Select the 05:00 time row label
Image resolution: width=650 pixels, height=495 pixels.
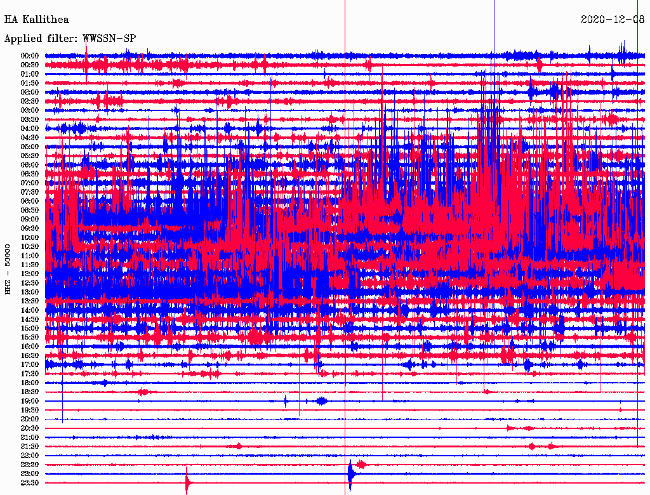point(30,147)
